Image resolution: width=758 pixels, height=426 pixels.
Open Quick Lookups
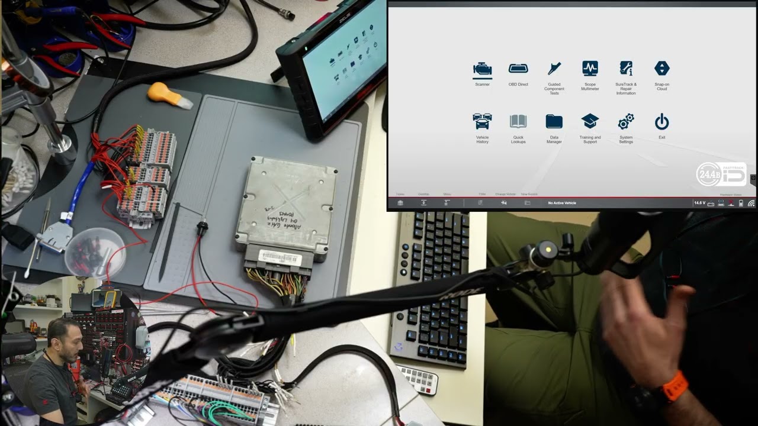[x=518, y=128]
